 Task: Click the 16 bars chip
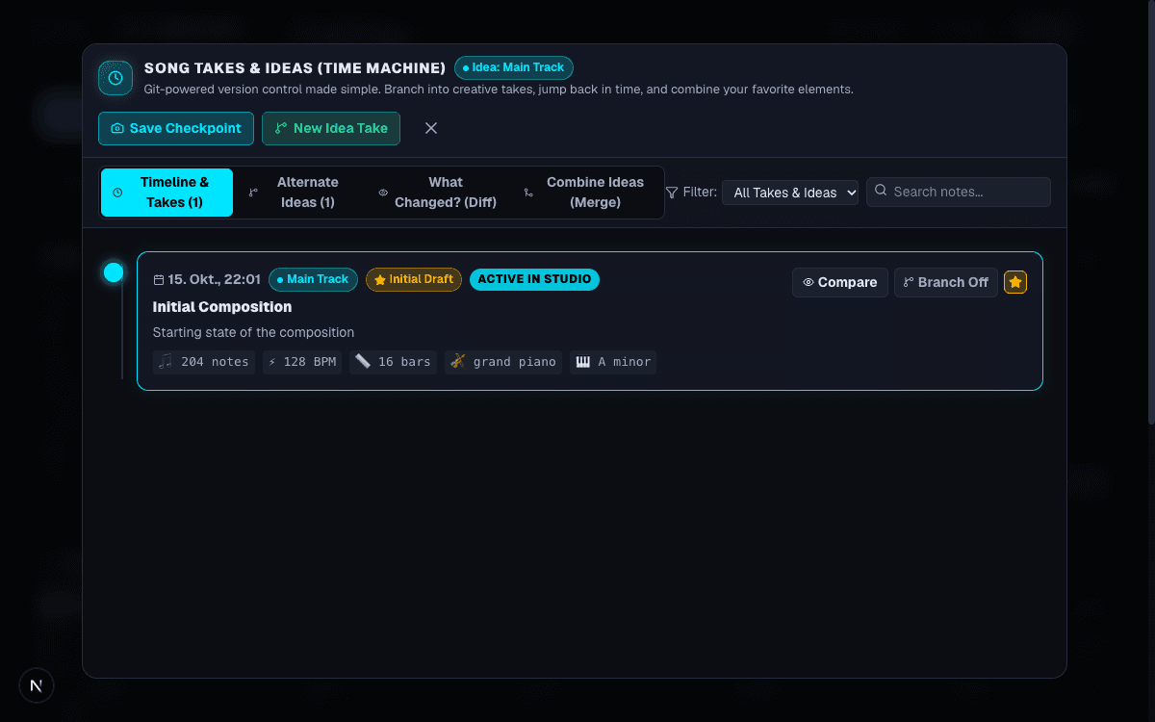(393, 362)
